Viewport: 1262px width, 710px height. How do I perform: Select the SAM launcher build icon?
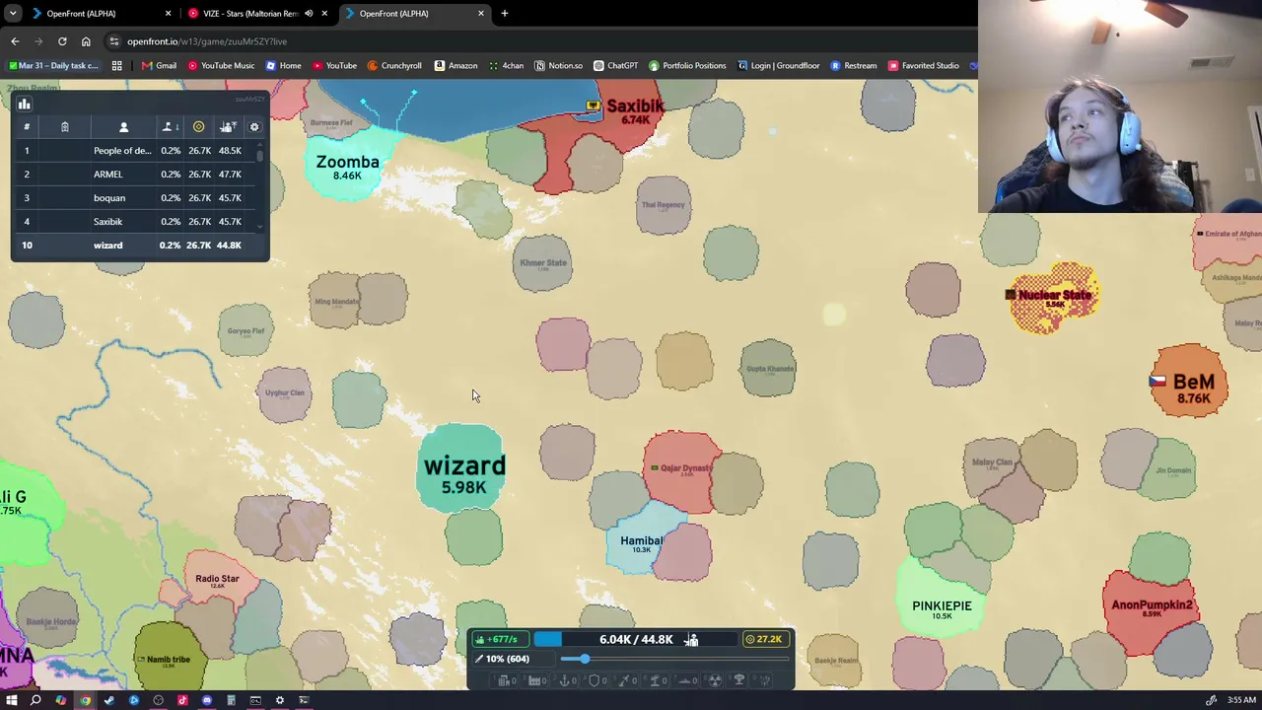coord(656,680)
